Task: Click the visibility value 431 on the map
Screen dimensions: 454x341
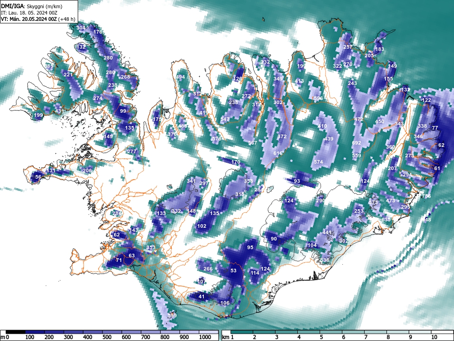Action: tap(59, 111)
